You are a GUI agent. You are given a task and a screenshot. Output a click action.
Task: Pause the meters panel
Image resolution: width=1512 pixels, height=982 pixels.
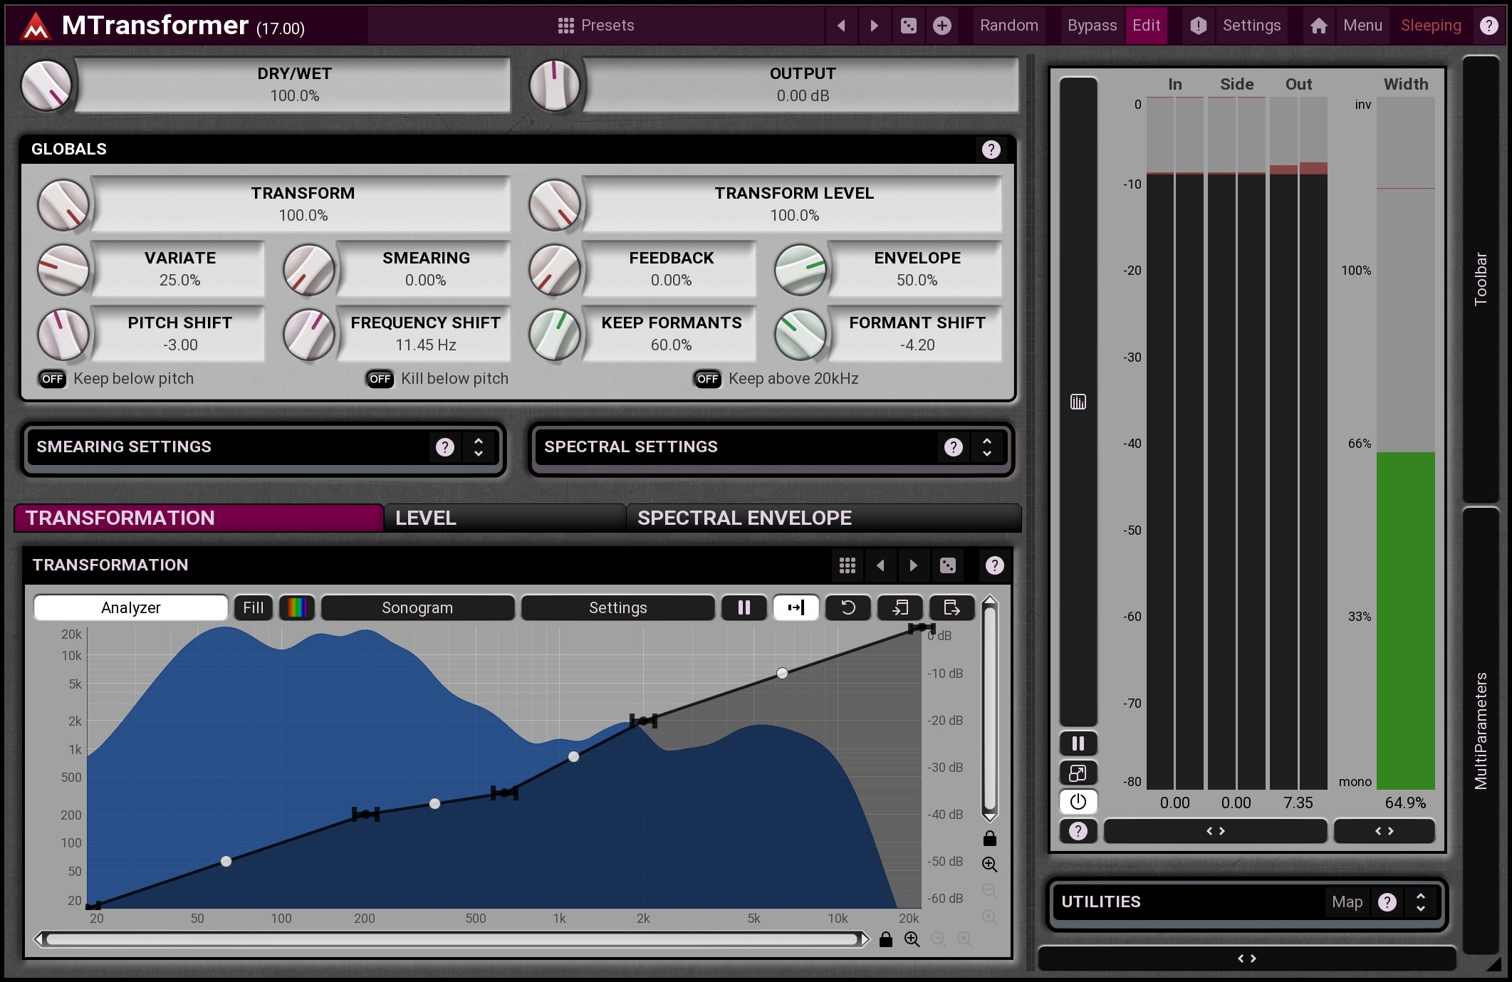(1078, 743)
